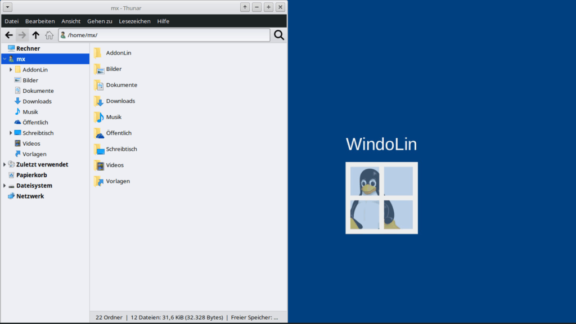Select the mx home entry in sidebar
This screenshot has height=324, width=576.
(x=45, y=58)
